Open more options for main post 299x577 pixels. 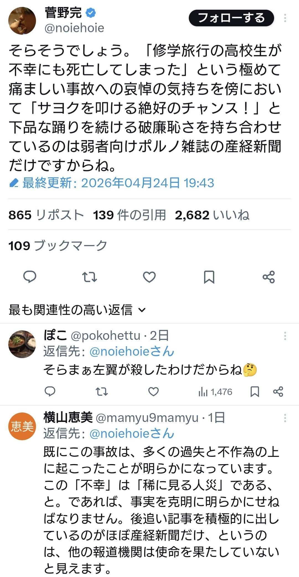click(x=285, y=18)
